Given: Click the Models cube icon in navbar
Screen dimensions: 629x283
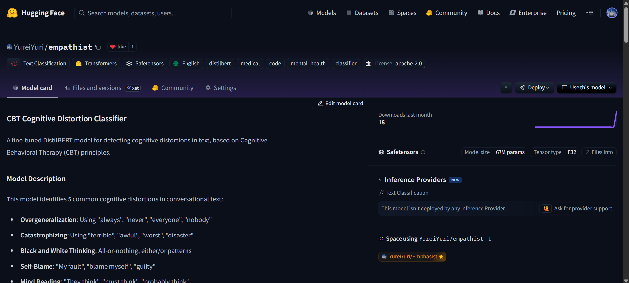Looking at the screenshot, I should coord(311,13).
